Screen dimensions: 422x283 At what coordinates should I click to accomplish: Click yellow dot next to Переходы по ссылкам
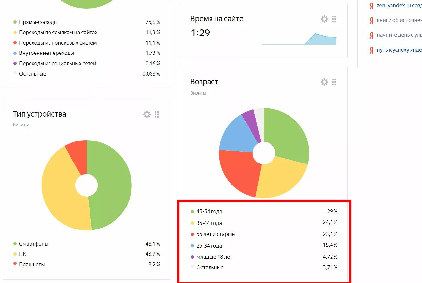[15, 33]
